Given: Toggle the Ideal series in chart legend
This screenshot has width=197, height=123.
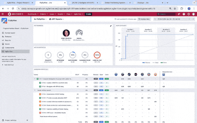Looking at the screenshot, I should point(155,62).
